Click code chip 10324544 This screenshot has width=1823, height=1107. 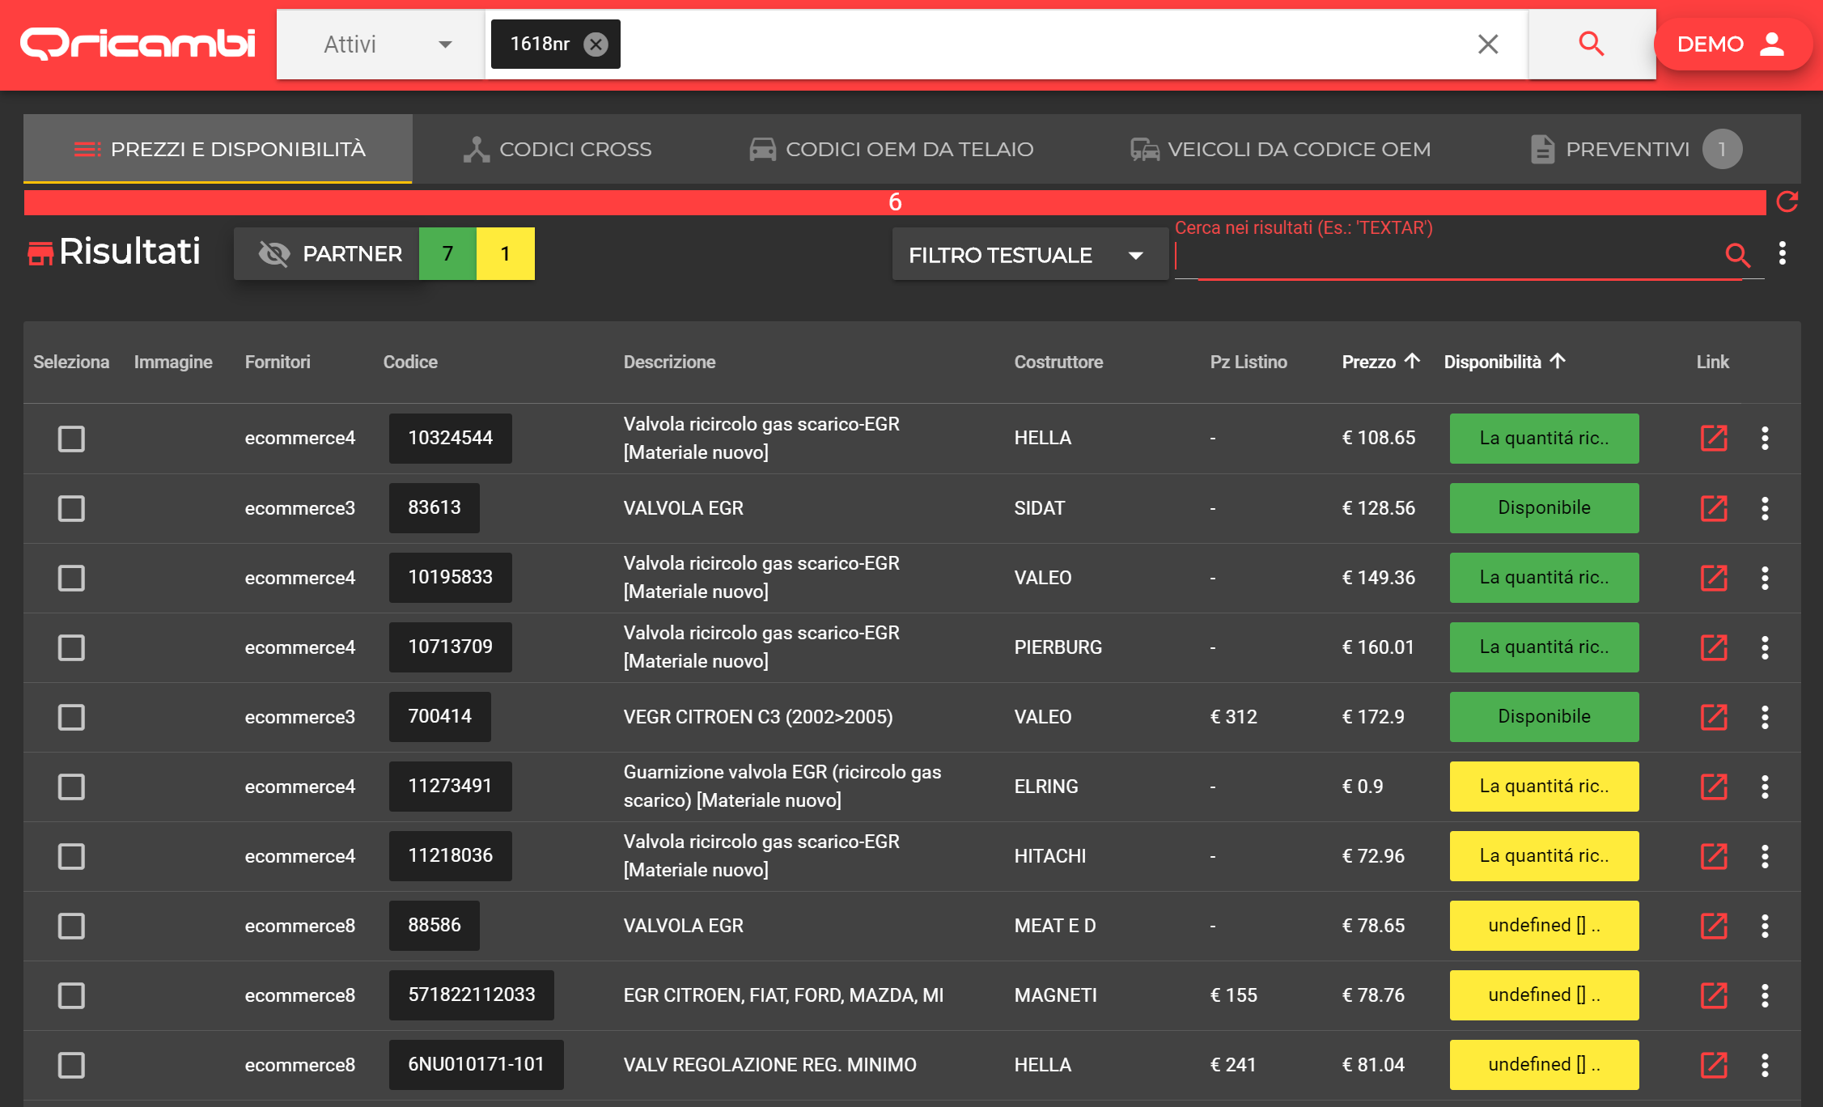click(x=451, y=438)
